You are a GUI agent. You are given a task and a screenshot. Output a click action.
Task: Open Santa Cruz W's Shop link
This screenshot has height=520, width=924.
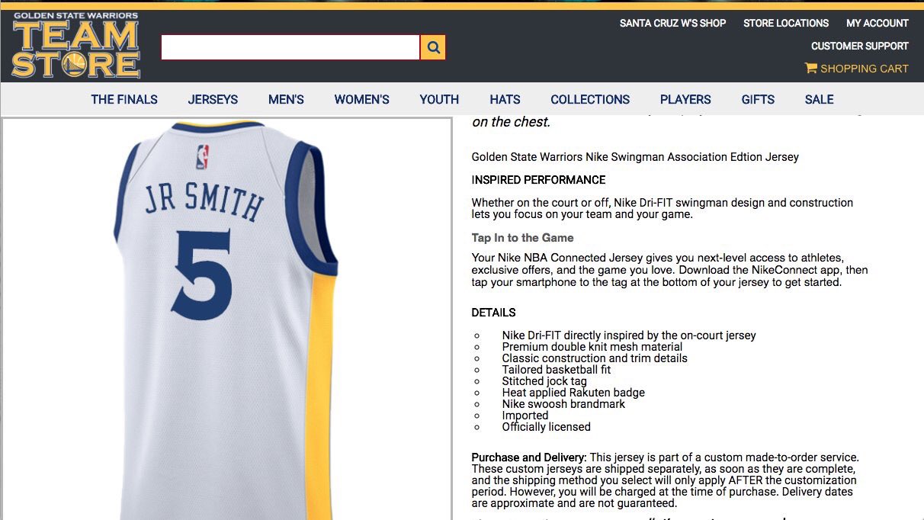672,23
